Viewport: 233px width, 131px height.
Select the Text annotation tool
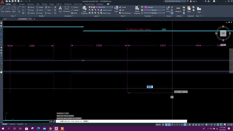[x=60, y=9]
